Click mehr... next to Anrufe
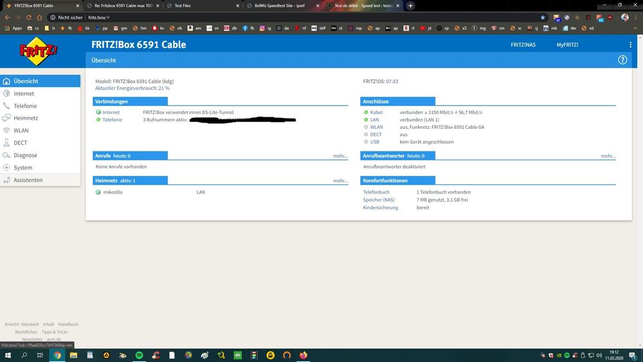Image resolution: width=643 pixels, height=362 pixels. [x=340, y=156]
